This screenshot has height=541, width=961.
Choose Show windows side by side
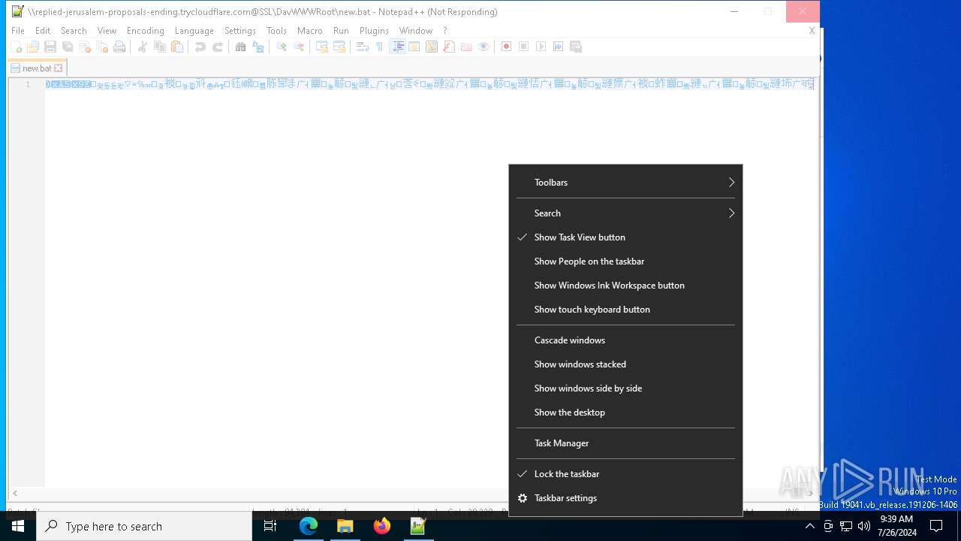coord(625,388)
